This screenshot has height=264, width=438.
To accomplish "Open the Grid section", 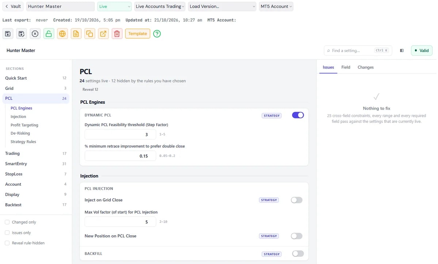I will coord(36,88).
